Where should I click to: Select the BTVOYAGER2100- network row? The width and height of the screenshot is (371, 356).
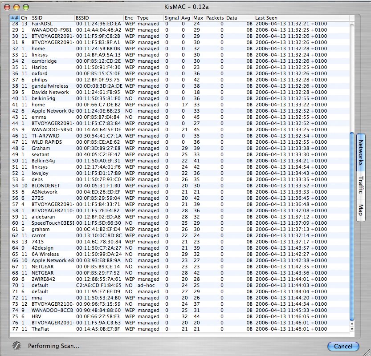click(179, 304)
